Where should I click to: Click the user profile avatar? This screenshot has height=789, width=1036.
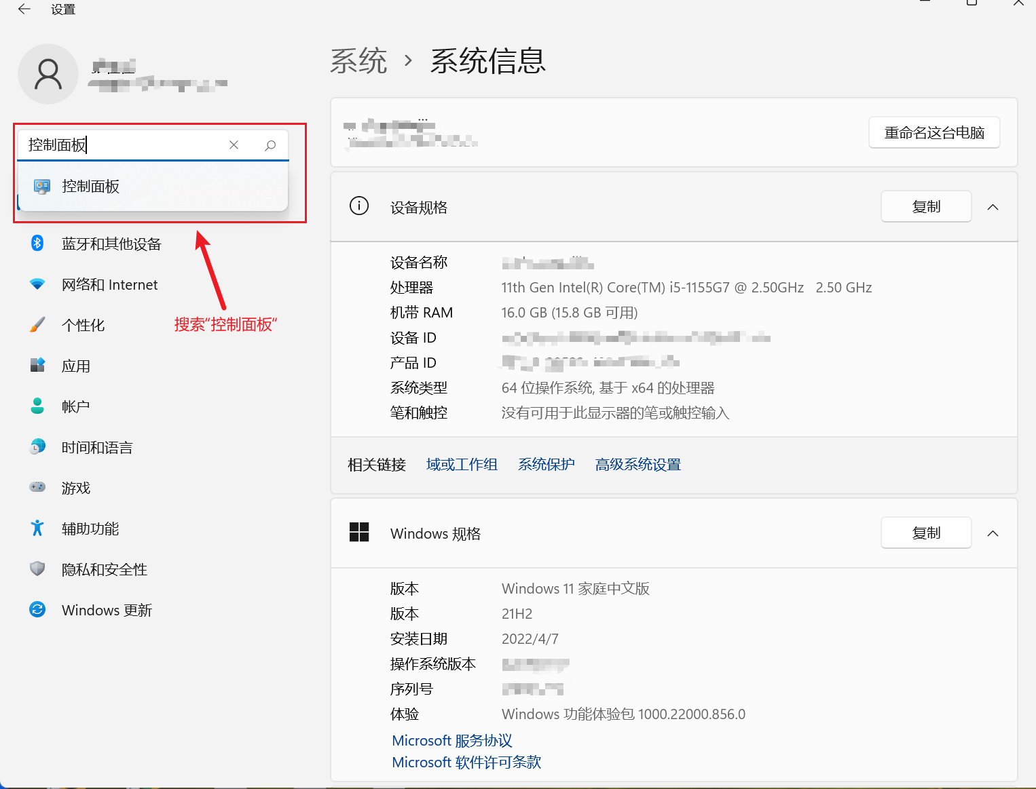tap(48, 74)
